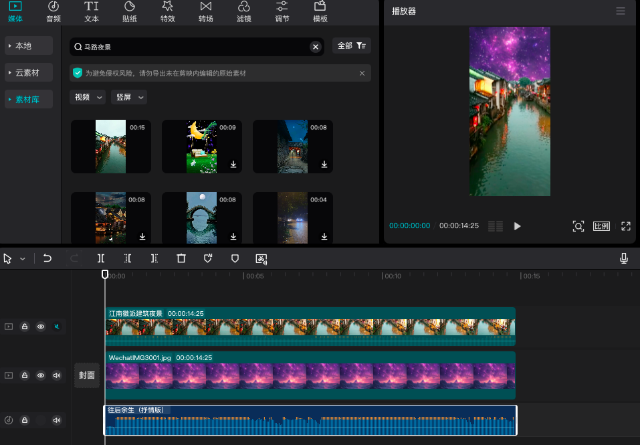Download the 00:08 riverside night houses clip
Viewport: 640px width, 445px height.
142,236
